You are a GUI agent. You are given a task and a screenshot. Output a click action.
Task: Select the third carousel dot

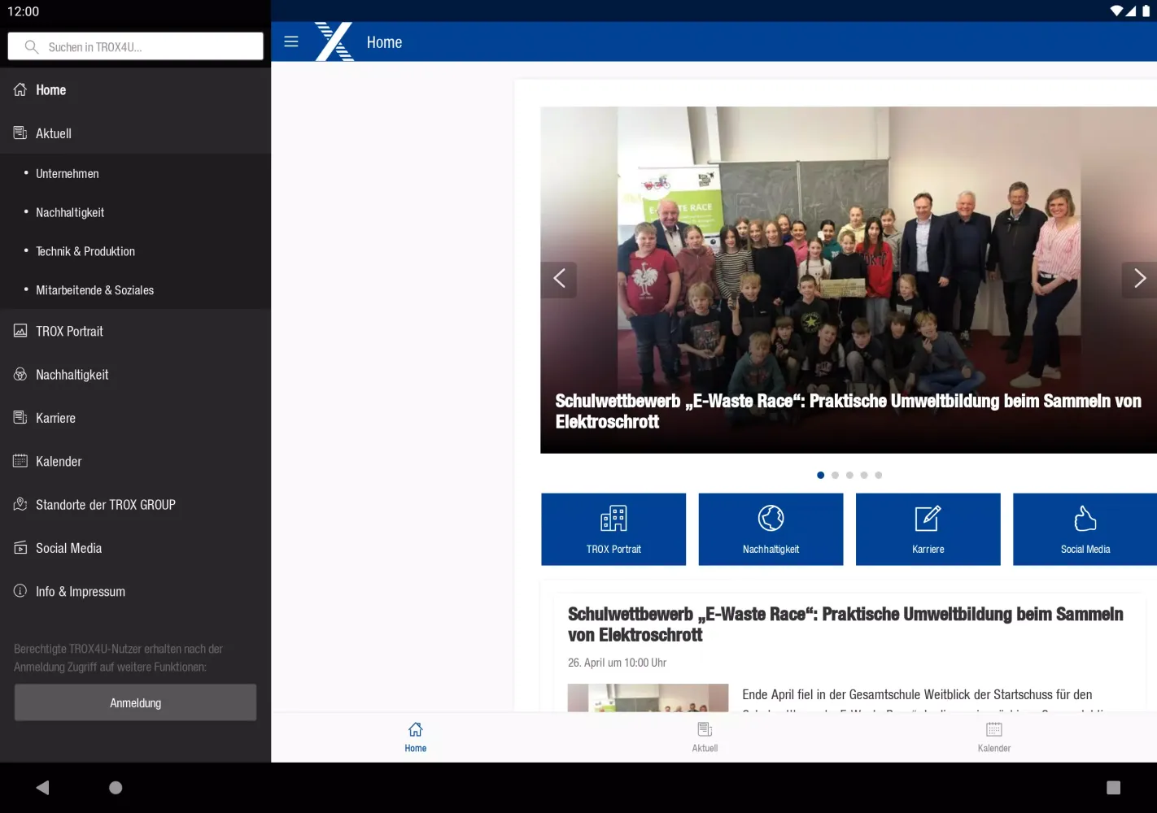[x=849, y=475]
